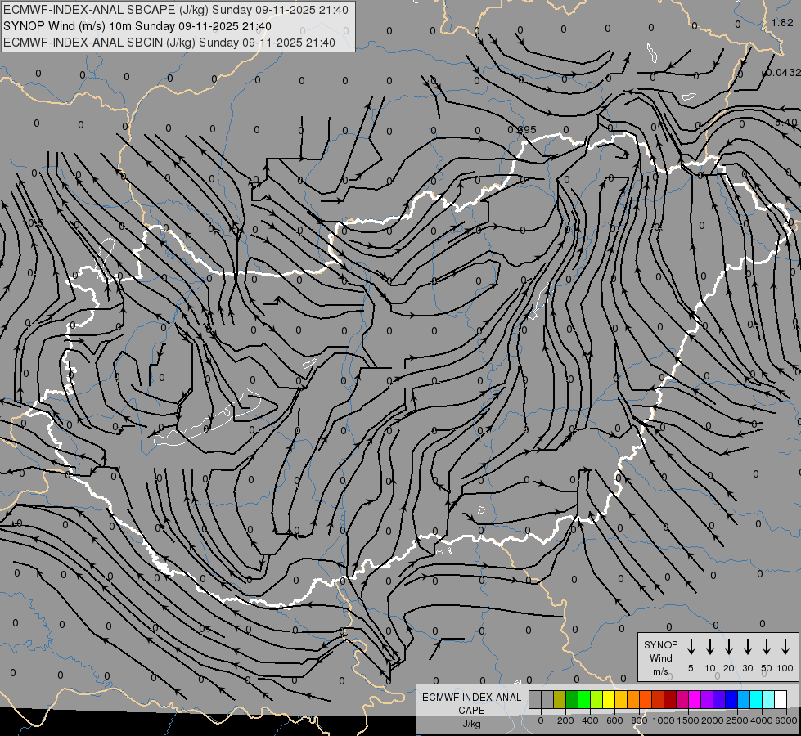This screenshot has height=736, width=801.
Task: Pick the amber CAPE swatch right of 600
Action: click(621, 699)
